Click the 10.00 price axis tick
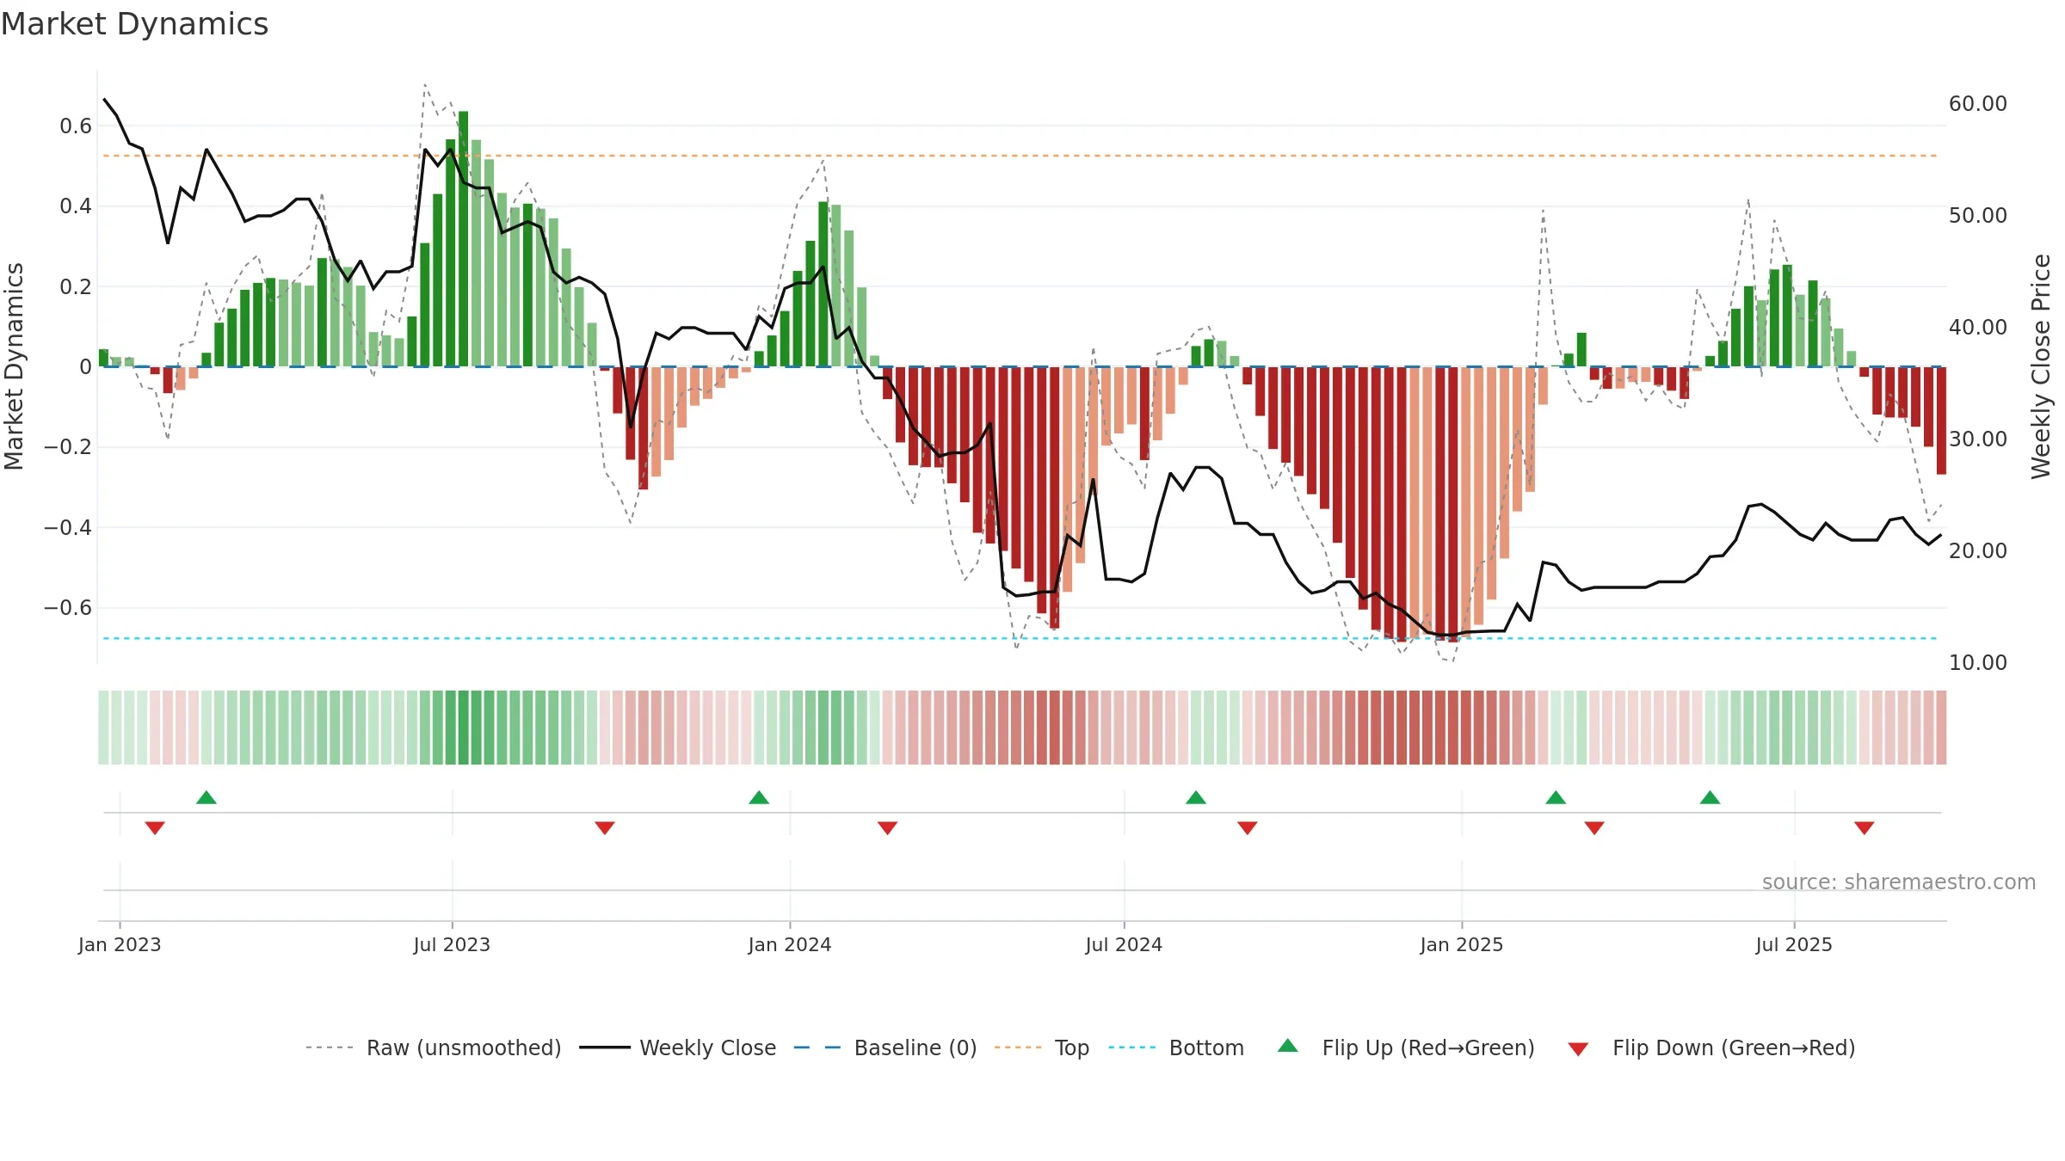 [x=1978, y=662]
